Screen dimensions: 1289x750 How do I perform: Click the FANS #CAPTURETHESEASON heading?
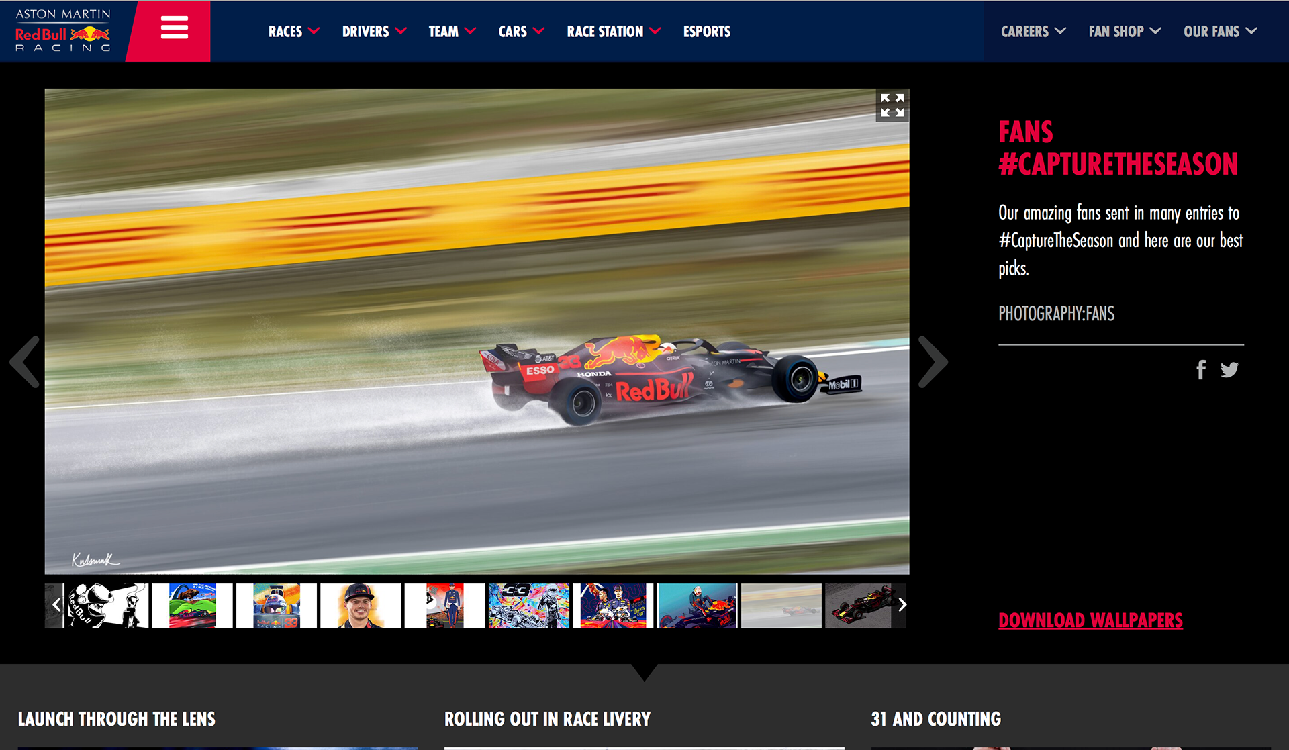[x=1118, y=148]
